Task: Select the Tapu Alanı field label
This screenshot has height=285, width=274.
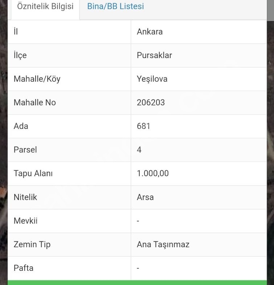Action: click(x=33, y=173)
